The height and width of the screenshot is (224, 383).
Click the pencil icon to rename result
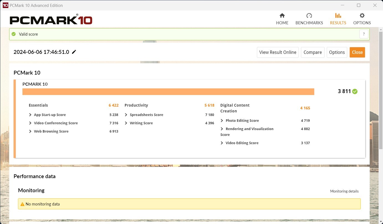[74, 52]
